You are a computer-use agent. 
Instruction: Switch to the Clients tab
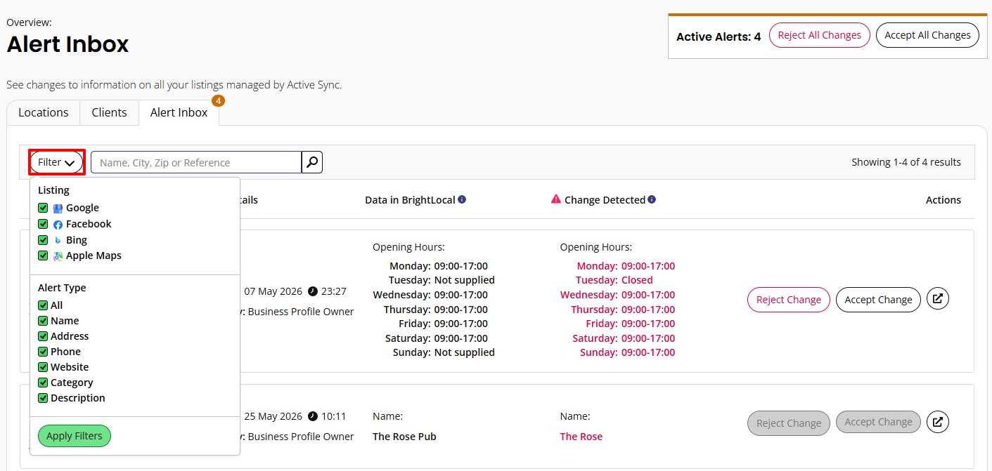110,112
